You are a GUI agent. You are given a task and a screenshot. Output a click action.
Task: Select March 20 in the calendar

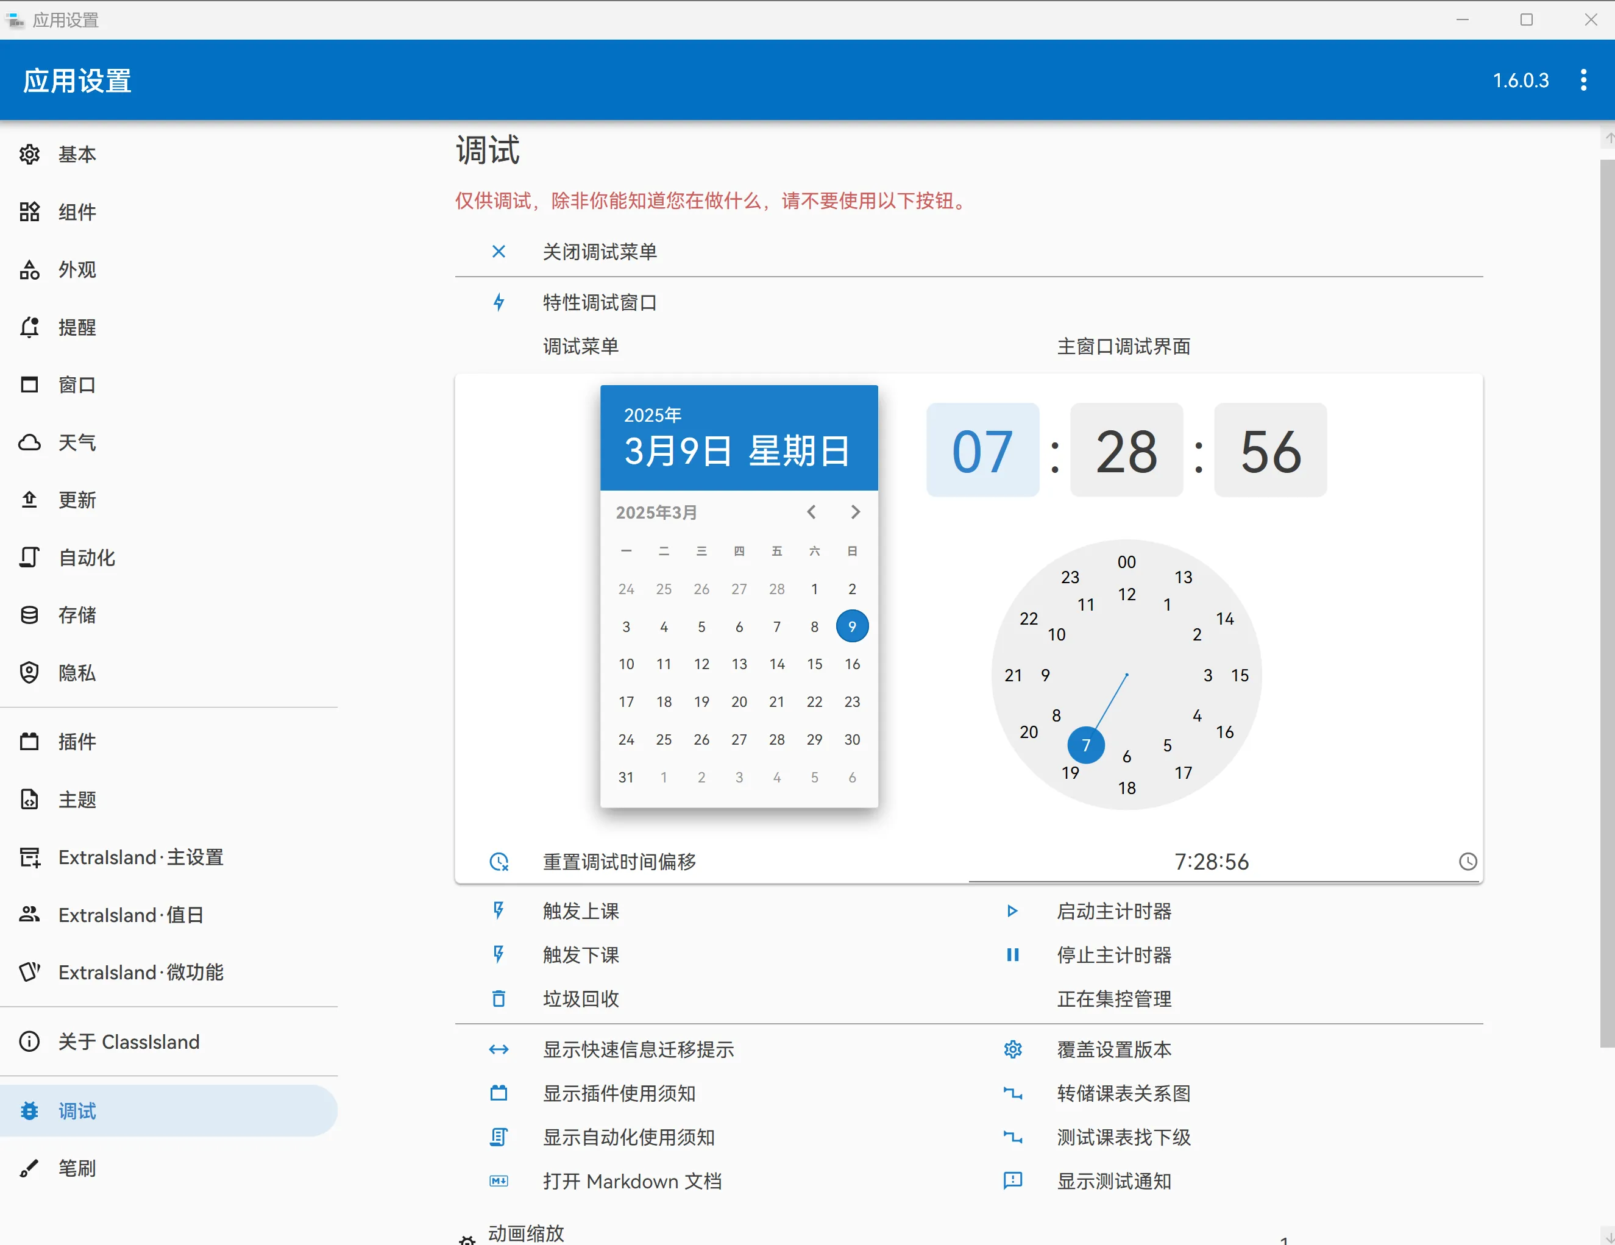(x=739, y=701)
